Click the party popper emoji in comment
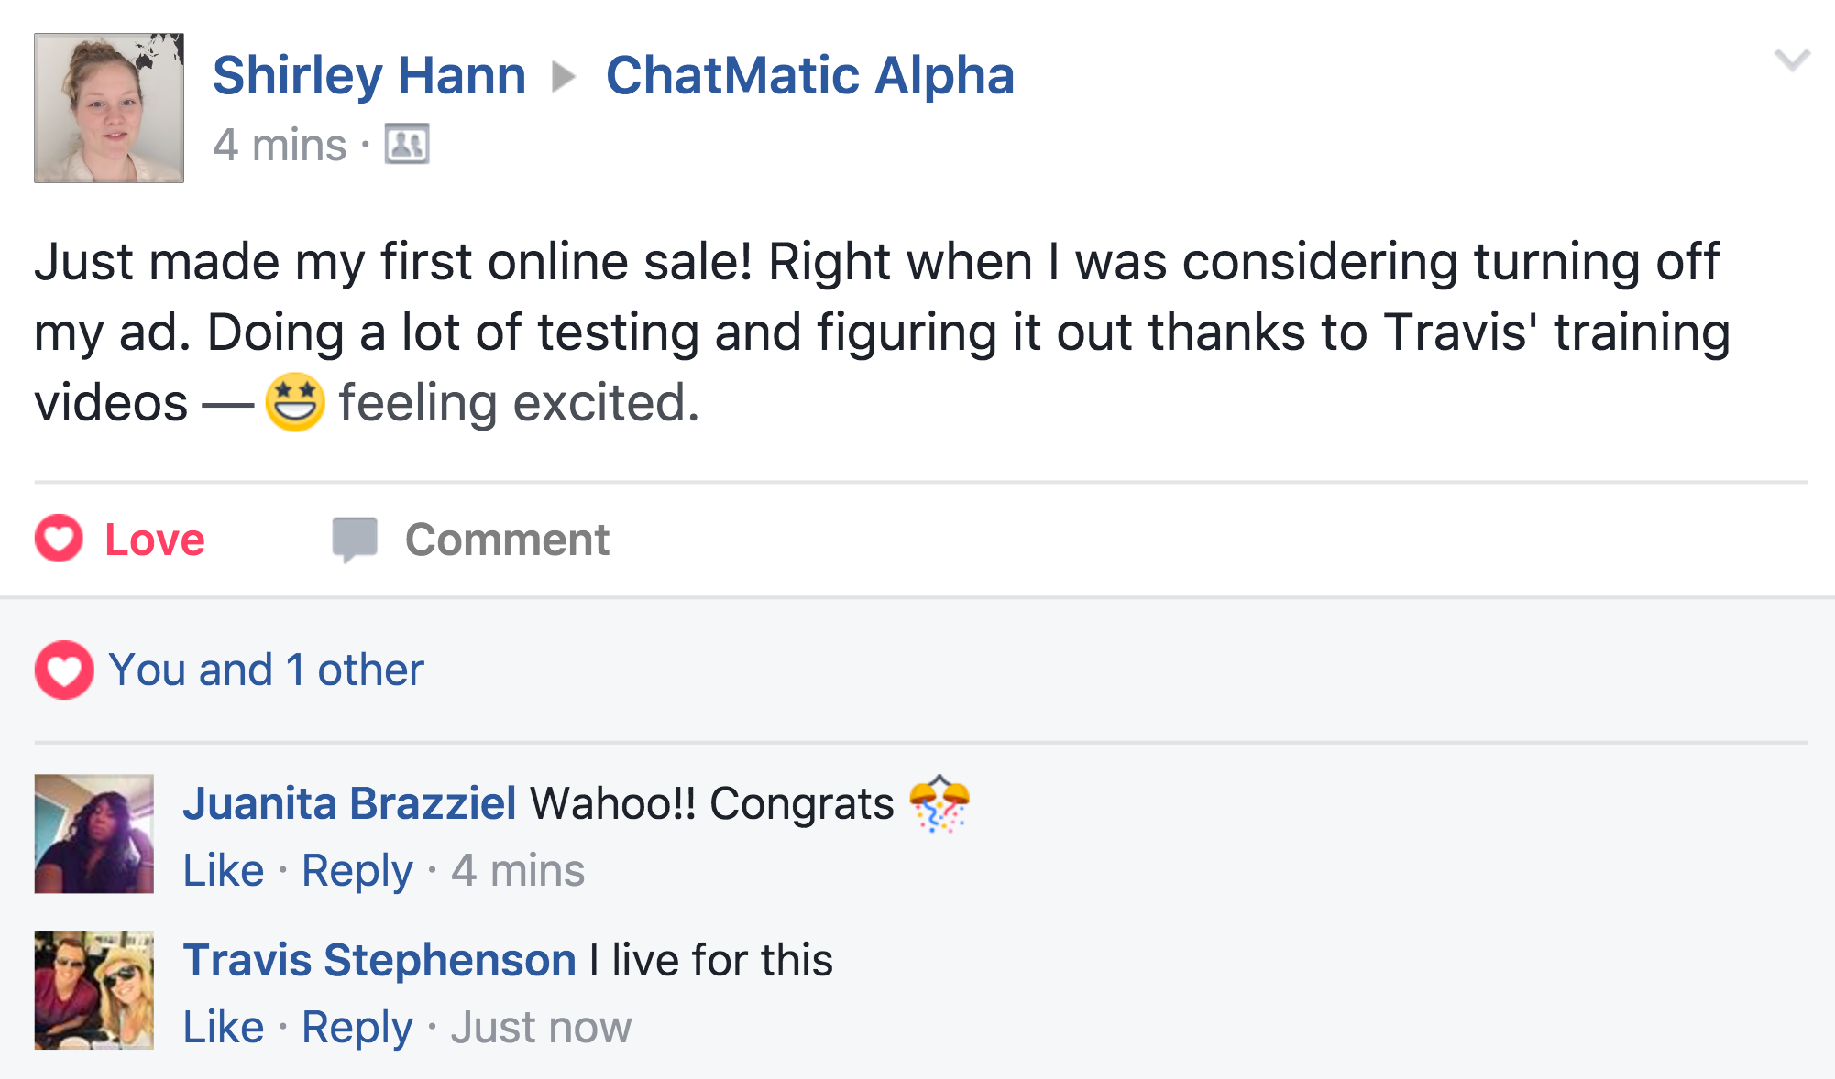The height and width of the screenshot is (1079, 1835). point(939,803)
